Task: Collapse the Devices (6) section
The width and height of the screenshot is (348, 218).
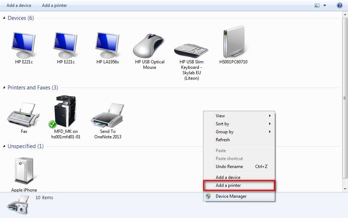Action: coord(4,18)
